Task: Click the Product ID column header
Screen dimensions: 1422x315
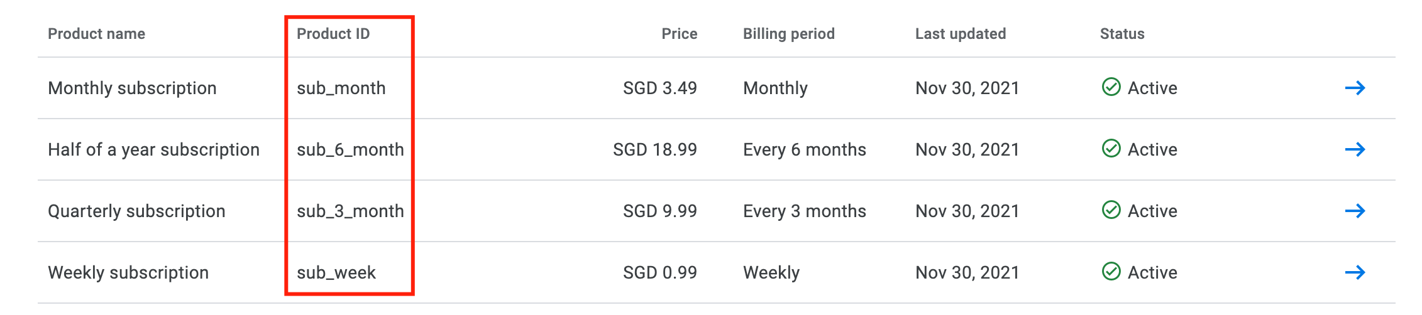Action: (333, 34)
